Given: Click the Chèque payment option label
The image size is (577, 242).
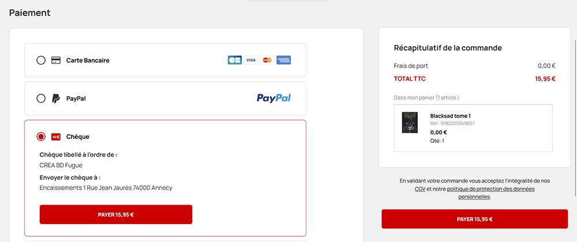Looking at the screenshot, I should pos(78,137).
